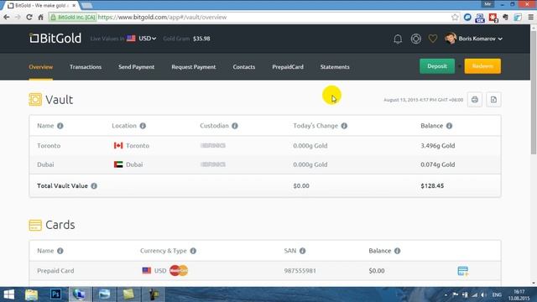Open the Windows Start button
Viewport: 537px width, 302px height.
click(x=9, y=294)
